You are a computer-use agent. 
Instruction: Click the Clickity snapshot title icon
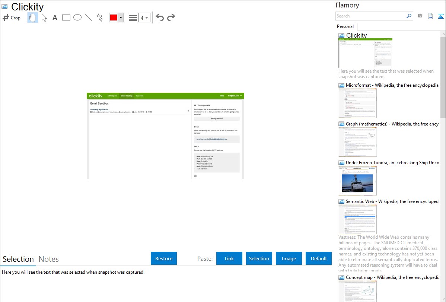point(4,6)
